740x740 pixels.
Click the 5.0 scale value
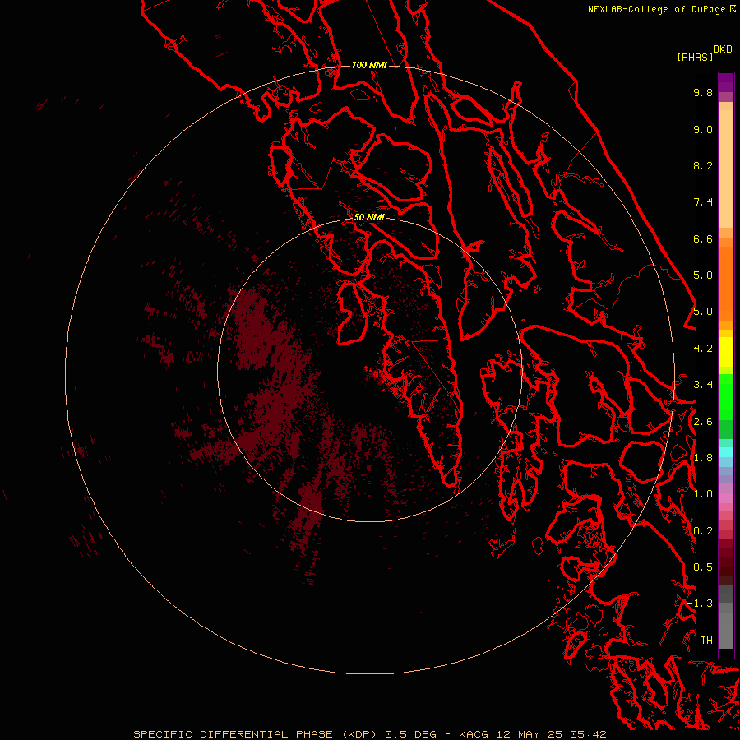[x=703, y=312]
